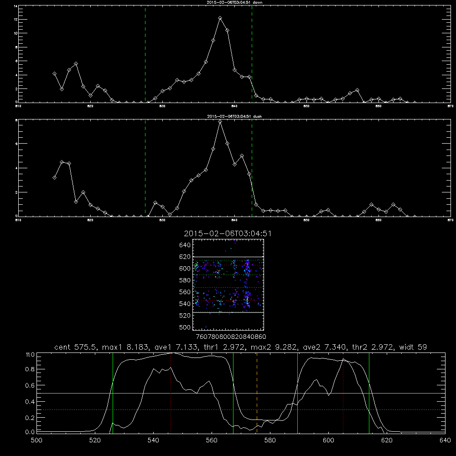
Task: Click the 'thr2 2.972' value
Action: coord(373,347)
